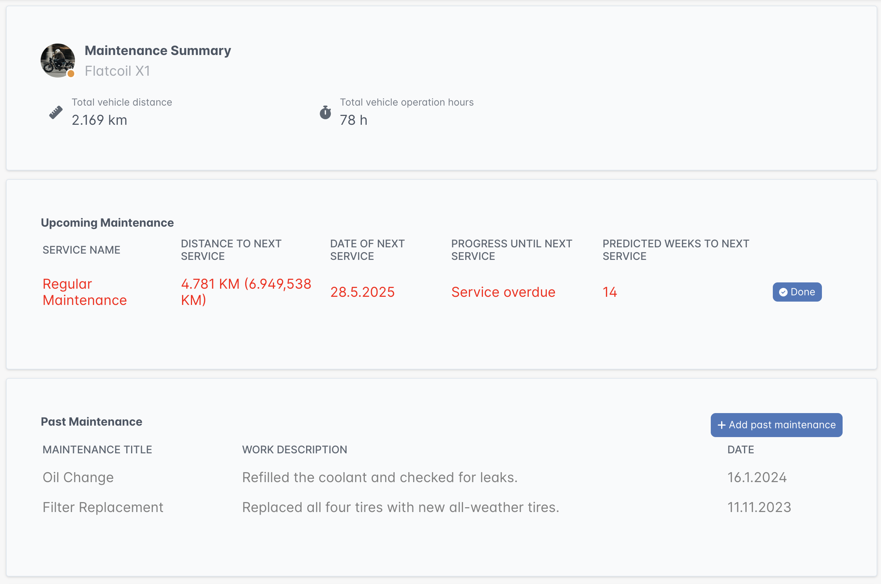Click the Service Name column header
The image size is (881, 584).
[81, 250]
